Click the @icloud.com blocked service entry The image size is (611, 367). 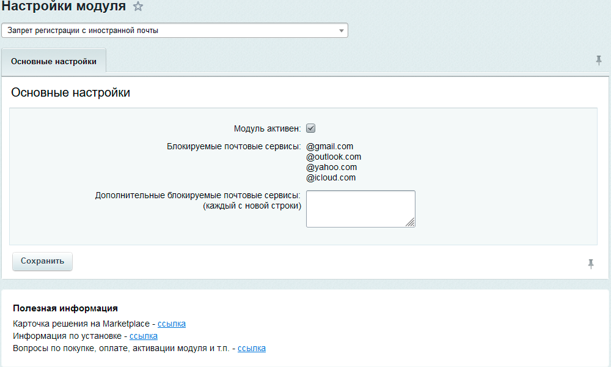pos(331,177)
